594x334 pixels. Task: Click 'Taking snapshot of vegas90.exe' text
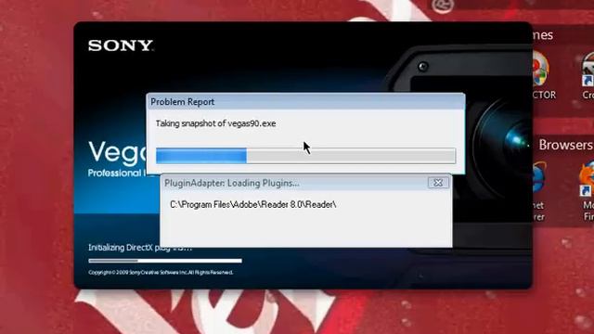[215, 123]
